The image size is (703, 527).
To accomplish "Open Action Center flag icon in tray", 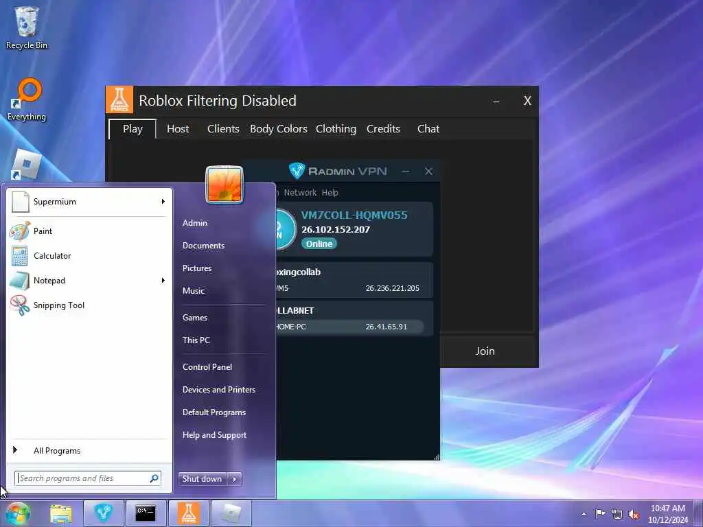I will click(600, 513).
